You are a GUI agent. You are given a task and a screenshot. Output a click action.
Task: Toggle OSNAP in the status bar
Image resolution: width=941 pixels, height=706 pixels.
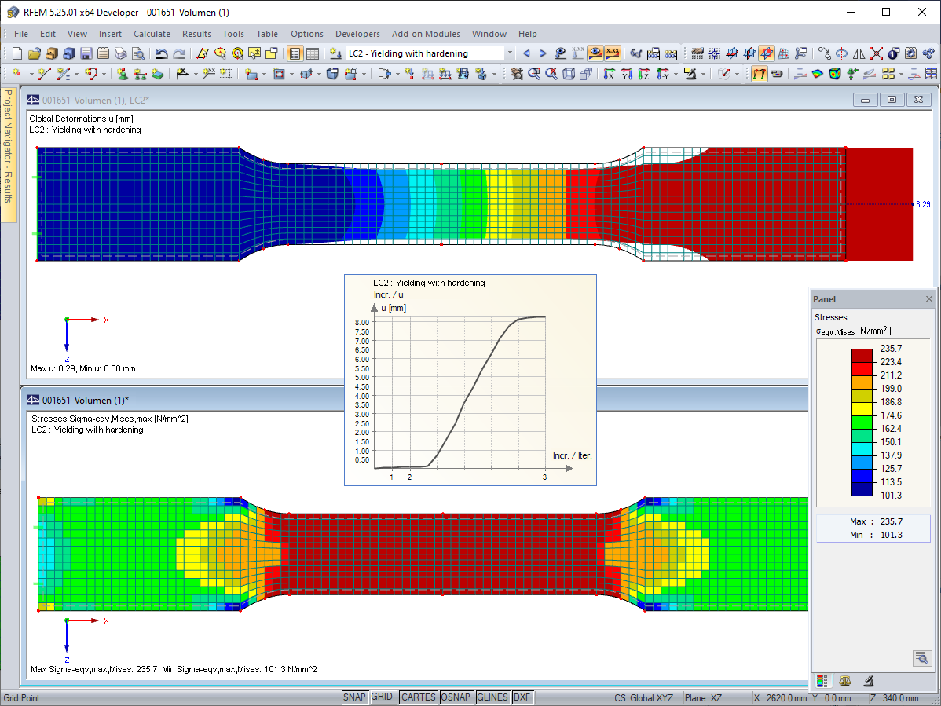pyautogui.click(x=456, y=697)
